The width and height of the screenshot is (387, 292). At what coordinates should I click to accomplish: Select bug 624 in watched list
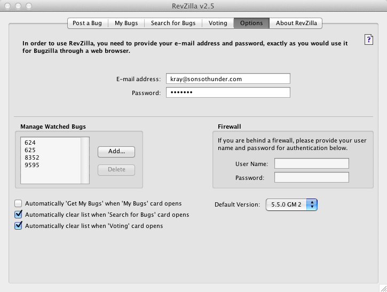click(x=30, y=143)
